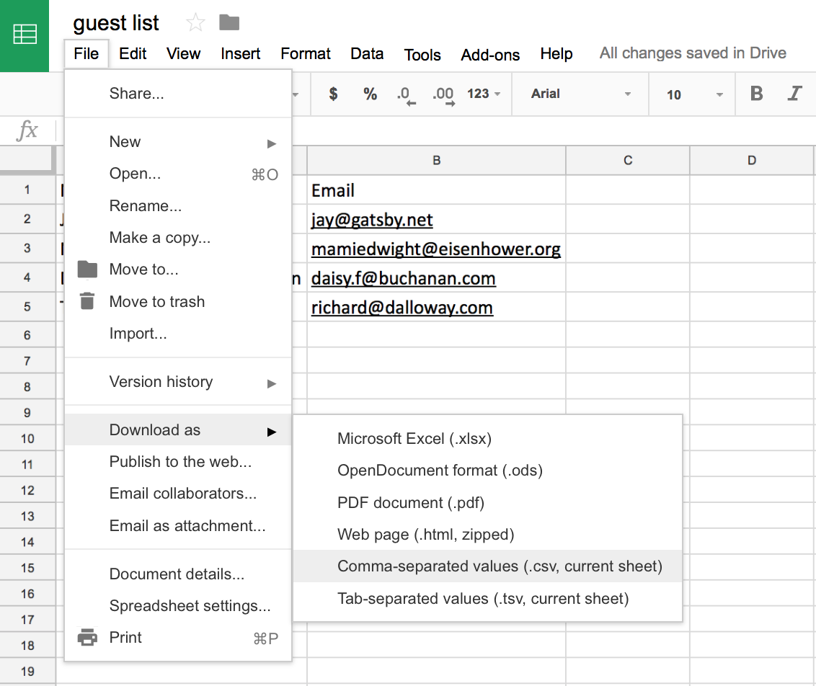Toggle bold formatting
The image size is (816, 686).
tap(756, 94)
